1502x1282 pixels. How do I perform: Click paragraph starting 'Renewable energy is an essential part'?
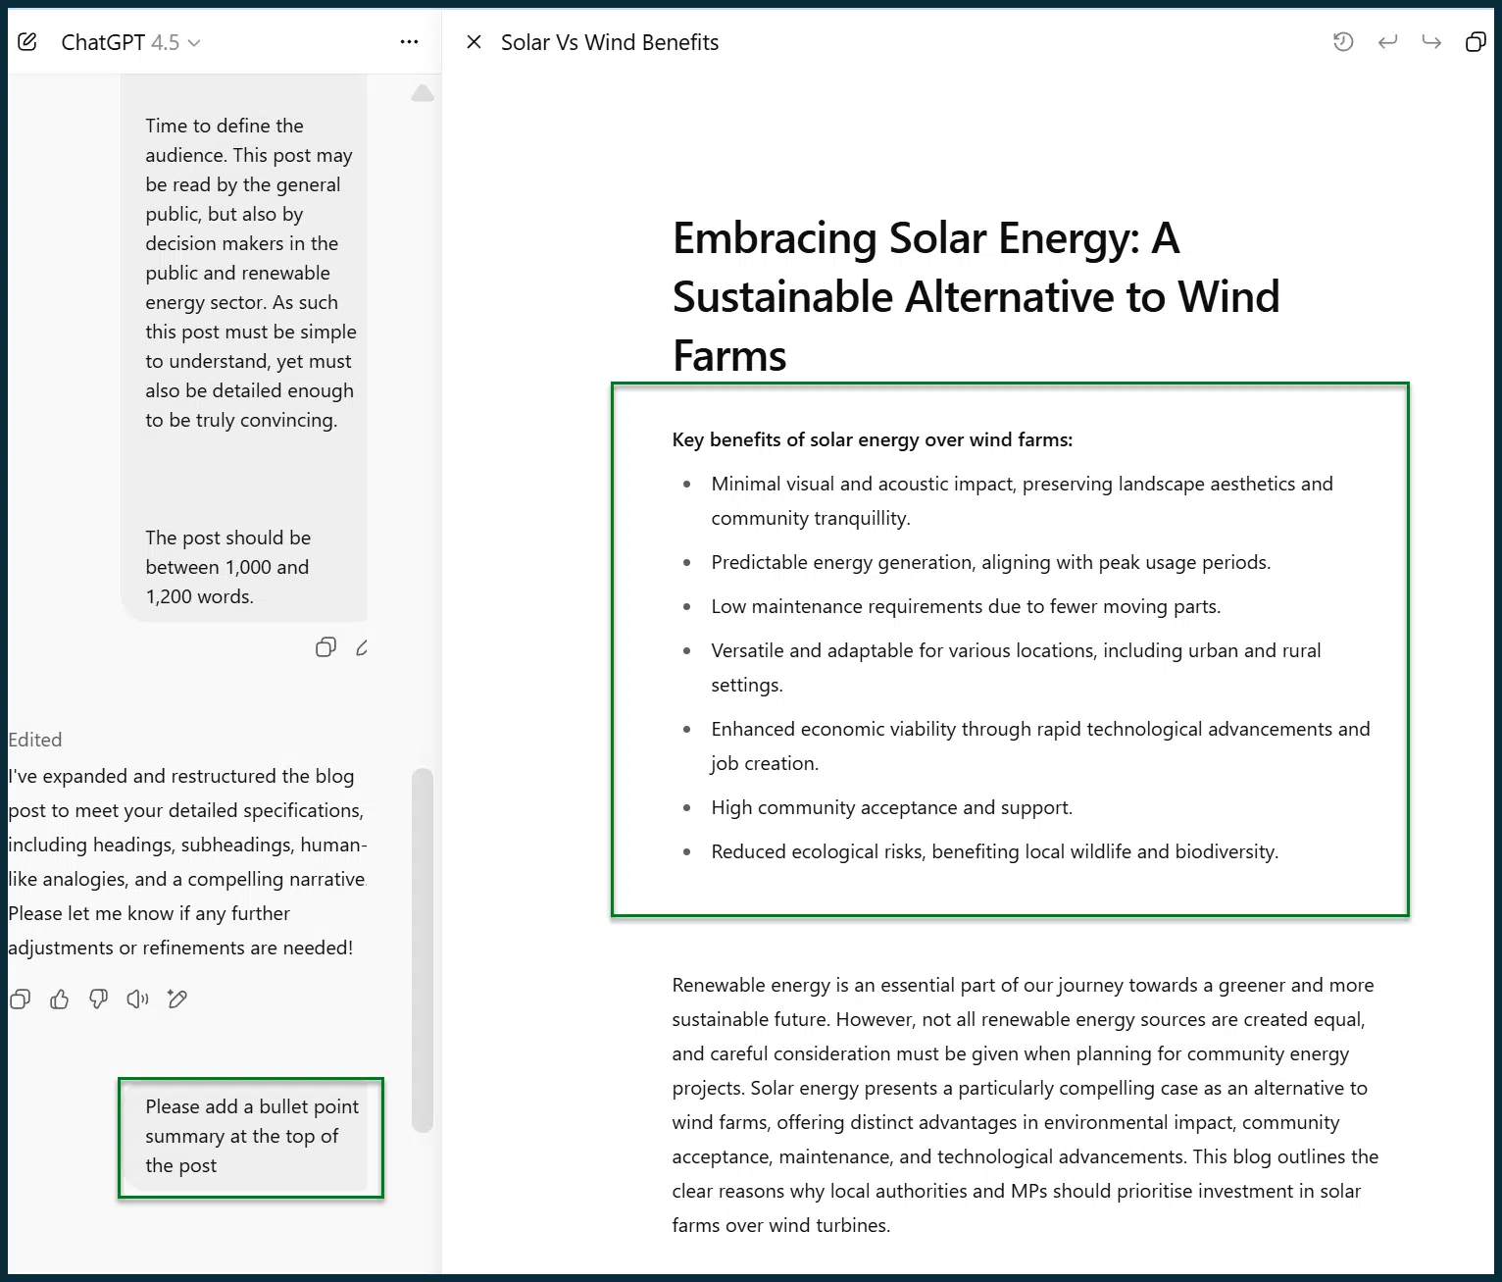[x=1026, y=1104]
